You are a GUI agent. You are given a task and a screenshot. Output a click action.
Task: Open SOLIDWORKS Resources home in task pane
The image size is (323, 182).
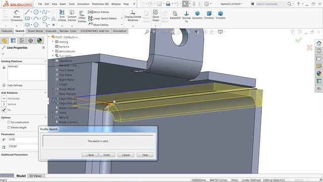(318, 43)
